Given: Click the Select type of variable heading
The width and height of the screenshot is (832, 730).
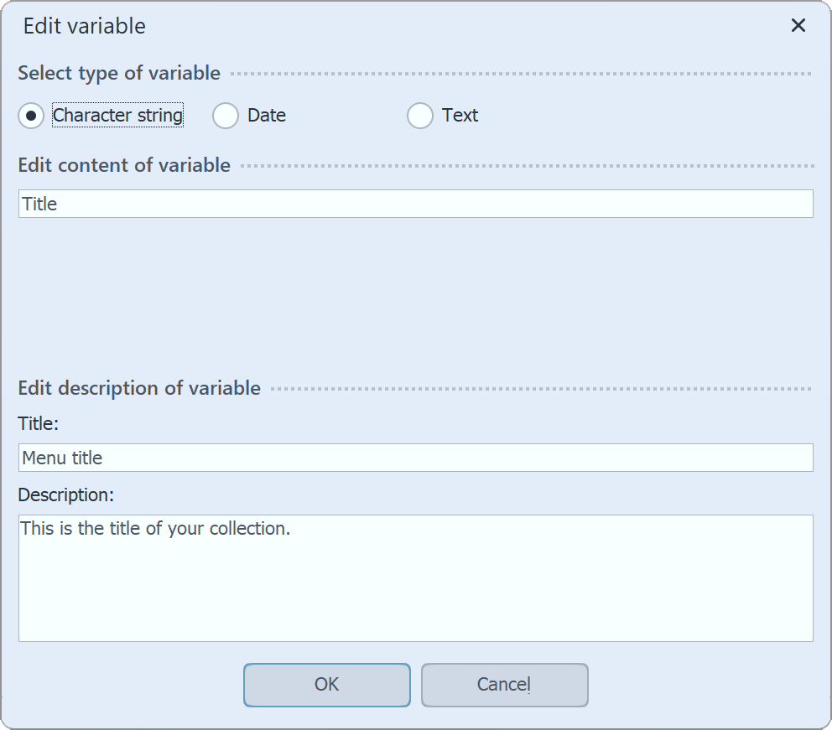Looking at the screenshot, I should click(117, 73).
